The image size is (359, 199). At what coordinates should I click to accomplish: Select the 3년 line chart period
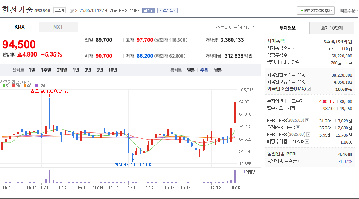coord(88,70)
